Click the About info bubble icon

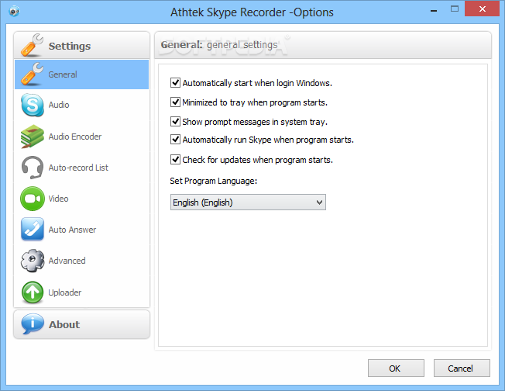coord(33,324)
